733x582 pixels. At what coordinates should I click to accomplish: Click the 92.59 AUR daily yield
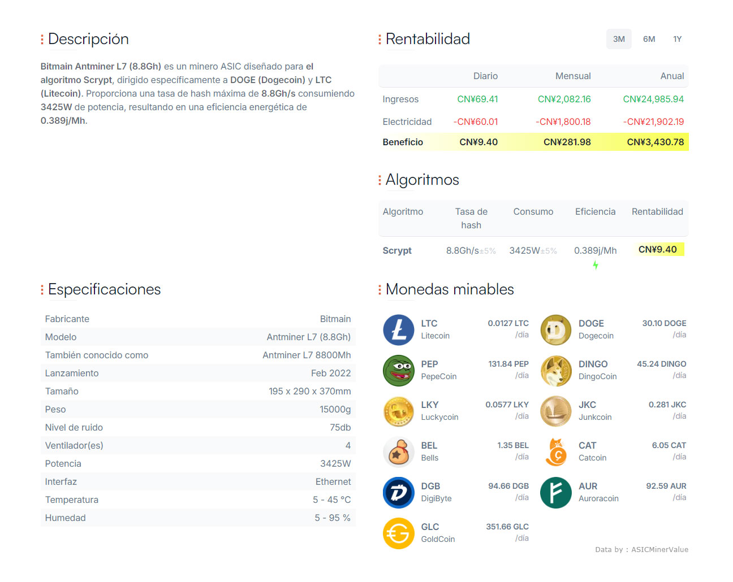pyautogui.click(x=666, y=486)
